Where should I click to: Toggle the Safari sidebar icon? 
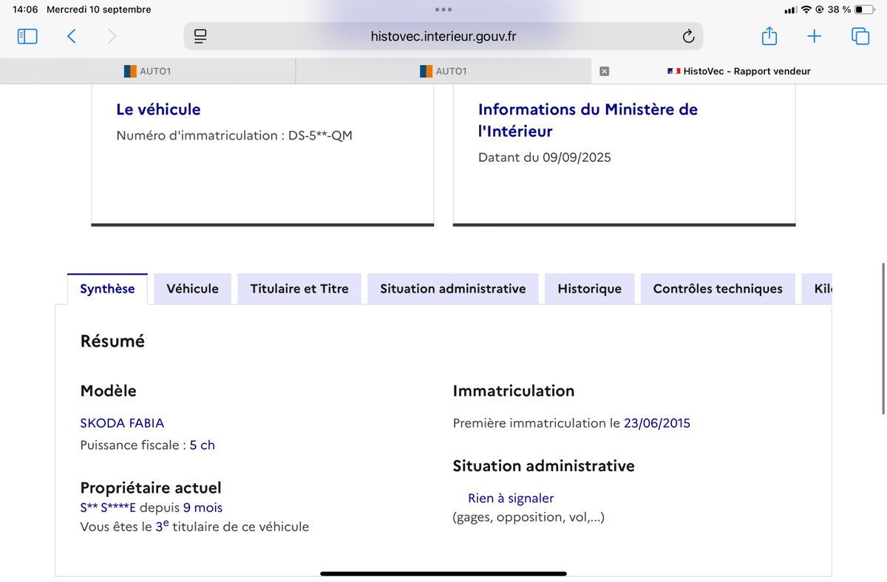[x=27, y=36]
